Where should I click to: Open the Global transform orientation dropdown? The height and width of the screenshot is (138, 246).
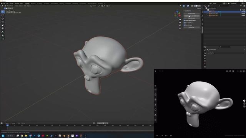coord(94,6)
